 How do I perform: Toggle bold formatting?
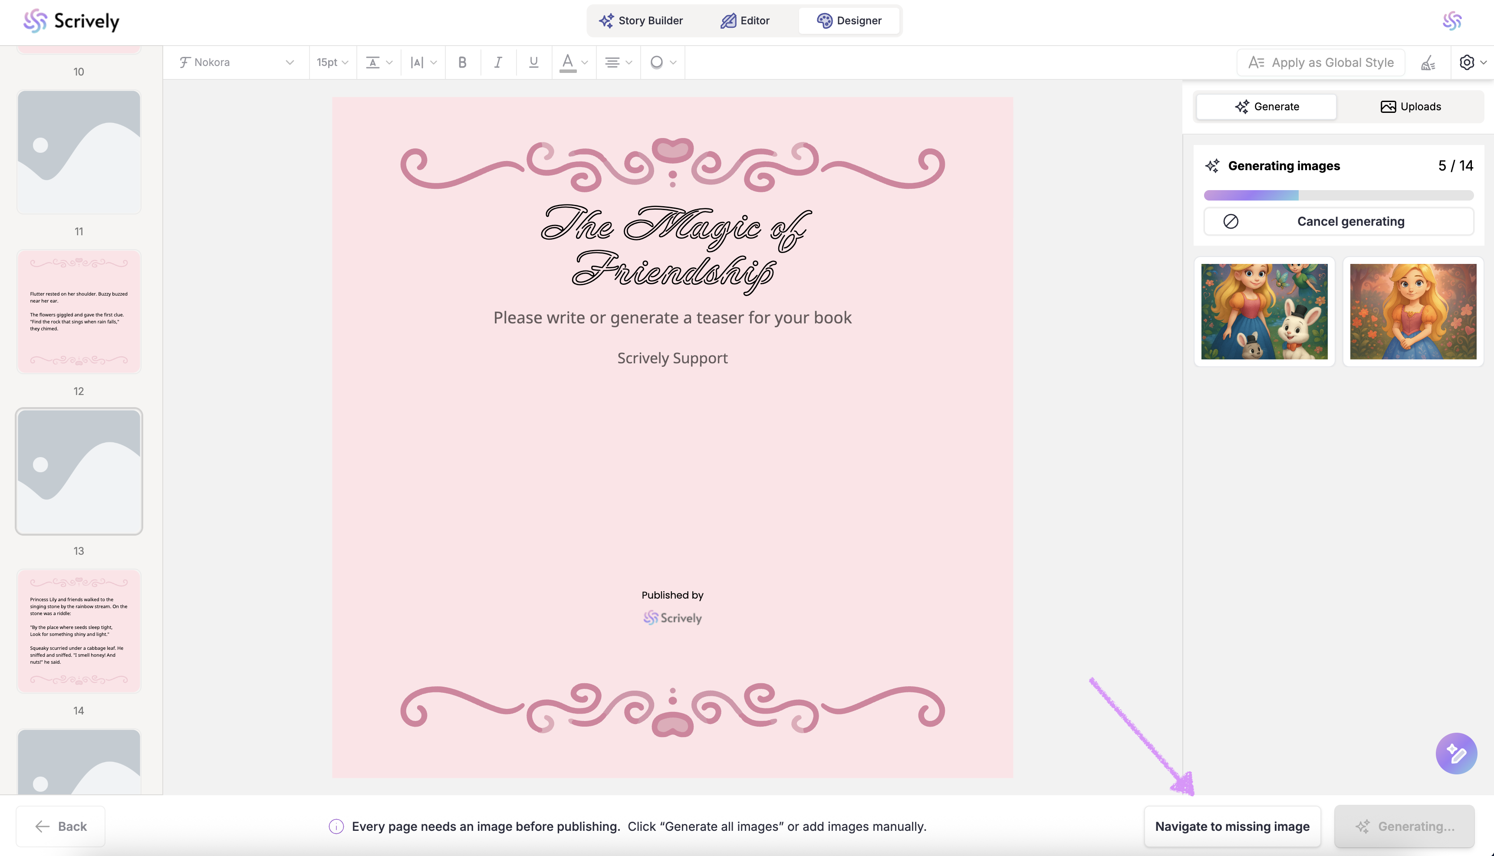click(463, 63)
